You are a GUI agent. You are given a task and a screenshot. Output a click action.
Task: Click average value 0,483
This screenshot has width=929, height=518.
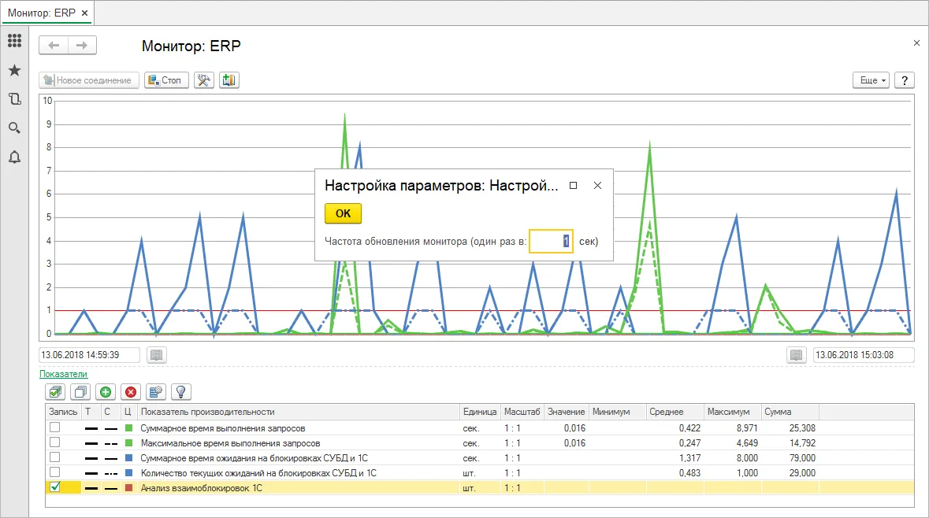tap(689, 473)
